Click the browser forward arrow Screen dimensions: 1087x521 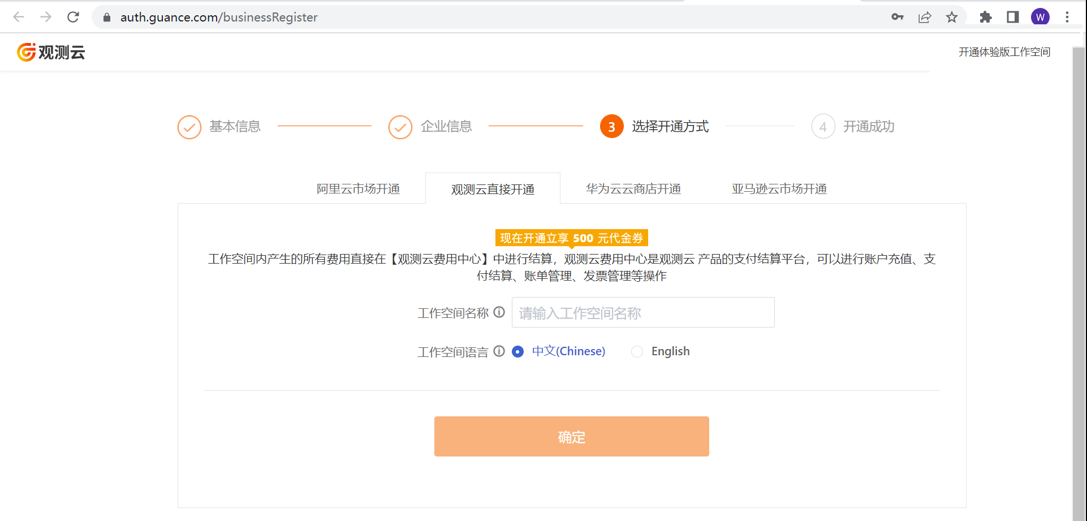(46, 17)
